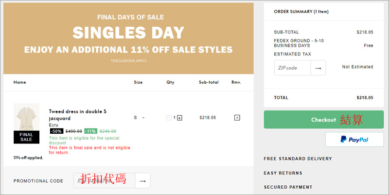The image size is (389, 195).
Task: Remove the Tweed dress from cart
Action: (237, 118)
